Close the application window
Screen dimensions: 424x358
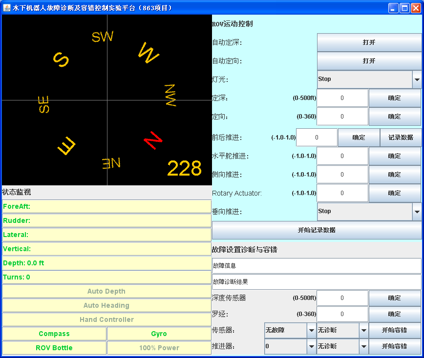416,8
